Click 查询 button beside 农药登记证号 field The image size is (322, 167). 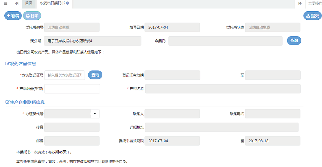point(95,75)
